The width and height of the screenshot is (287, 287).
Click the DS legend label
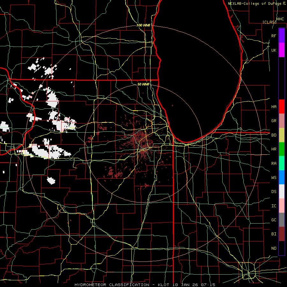[x=274, y=192]
